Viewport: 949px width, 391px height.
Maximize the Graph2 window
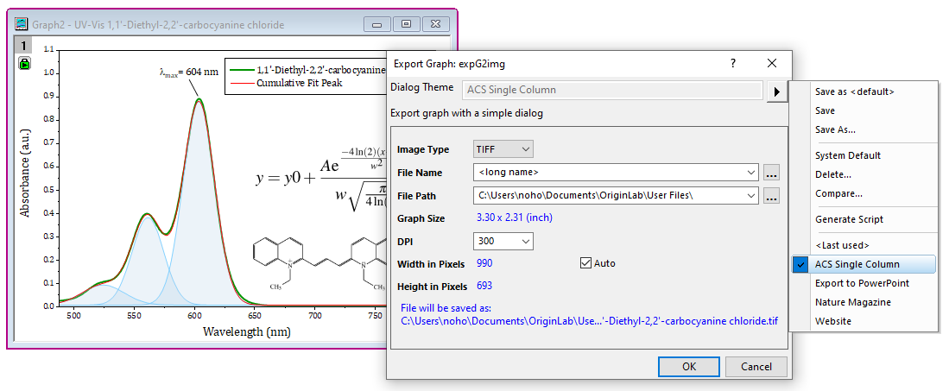(x=407, y=24)
